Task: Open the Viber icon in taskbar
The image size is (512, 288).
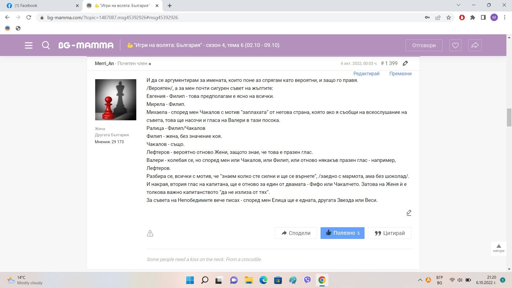Action: pyautogui.click(x=307, y=280)
